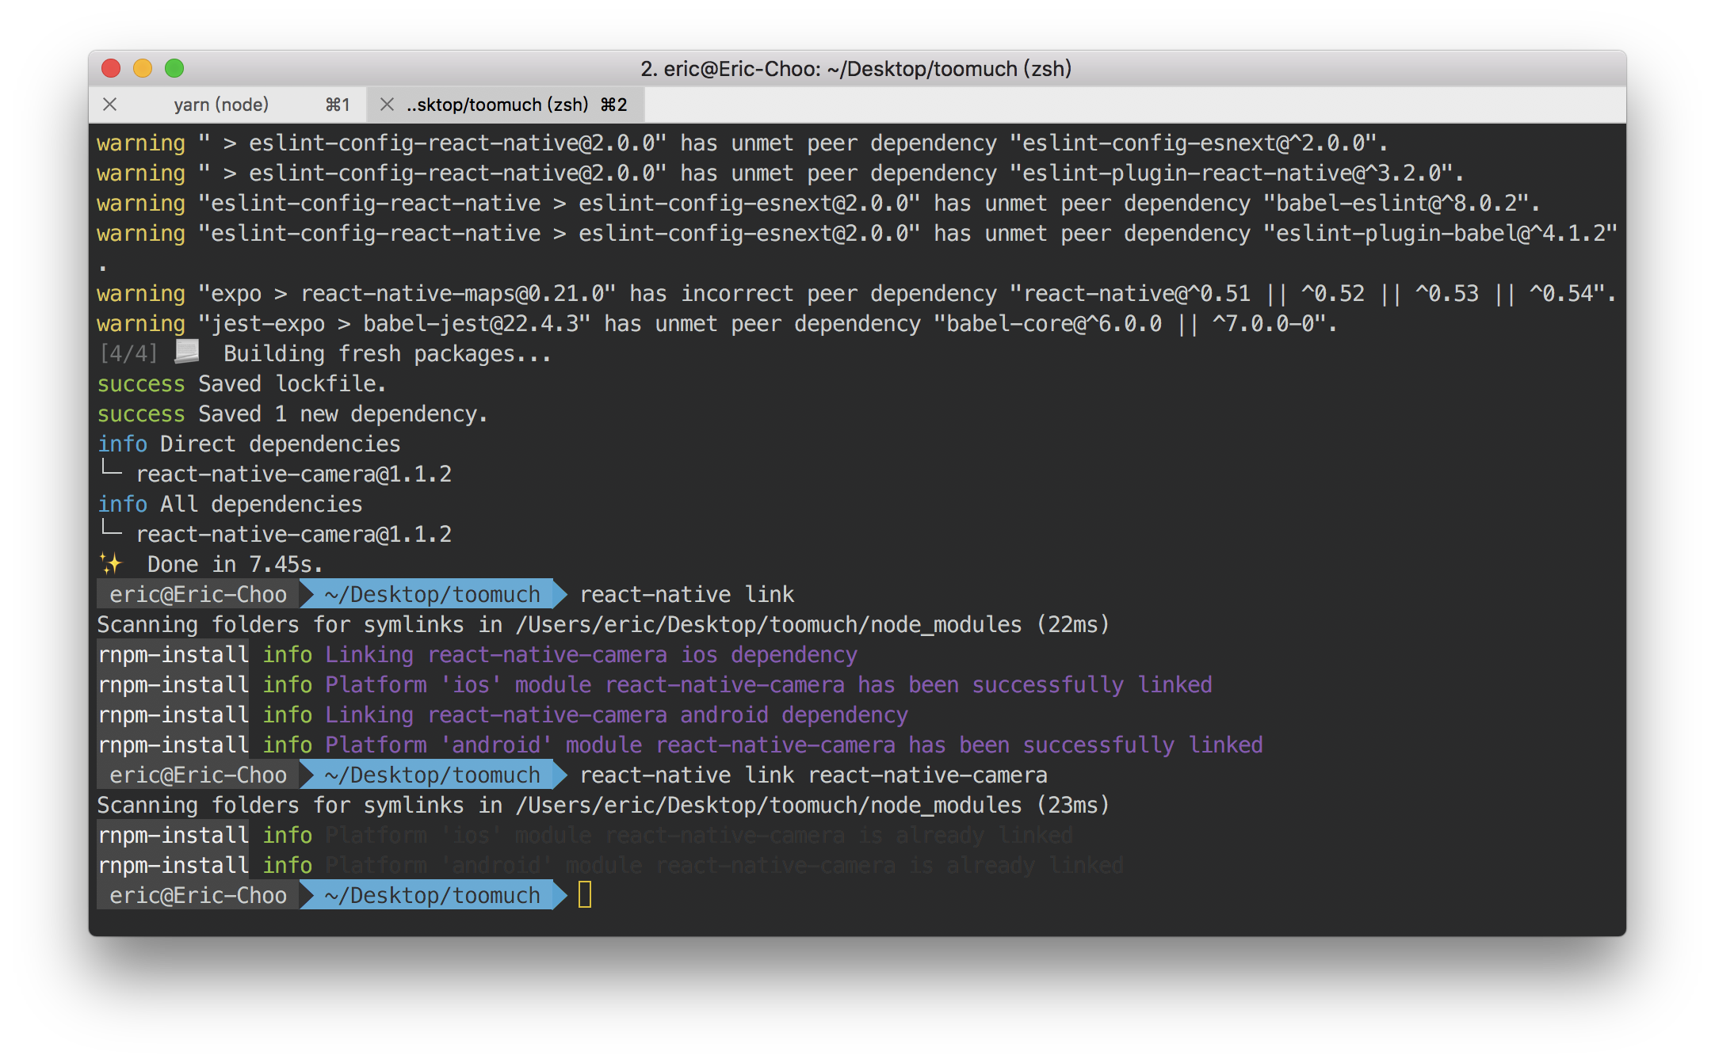Switch to the 'yarn (node)' tab
The image size is (1715, 1063).
[220, 104]
